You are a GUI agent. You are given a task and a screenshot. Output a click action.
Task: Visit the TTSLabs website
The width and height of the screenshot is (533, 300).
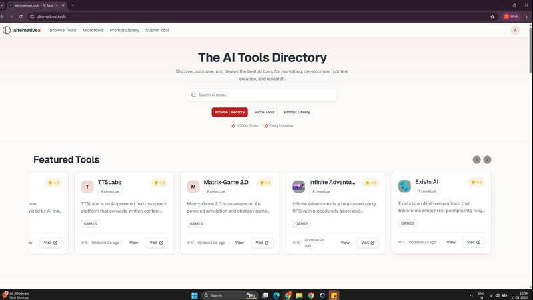click(157, 243)
